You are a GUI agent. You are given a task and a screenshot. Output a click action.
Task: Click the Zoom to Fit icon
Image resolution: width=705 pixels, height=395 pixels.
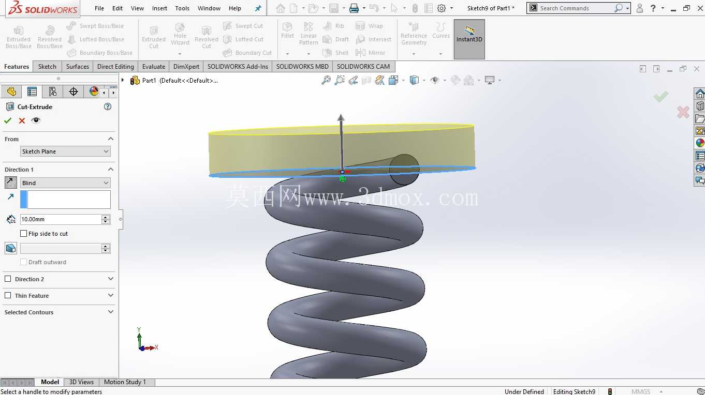tap(326, 80)
